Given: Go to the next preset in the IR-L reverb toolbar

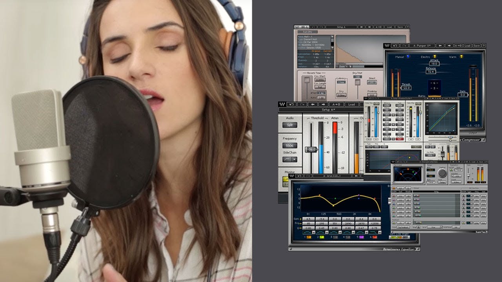Looking at the screenshot, I should pos(369,27).
